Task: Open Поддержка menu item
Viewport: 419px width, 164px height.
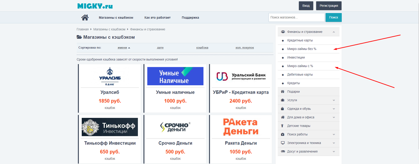Action: [x=190, y=17]
